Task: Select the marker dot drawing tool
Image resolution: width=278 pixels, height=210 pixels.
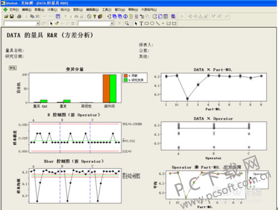Action: click(x=163, y=23)
